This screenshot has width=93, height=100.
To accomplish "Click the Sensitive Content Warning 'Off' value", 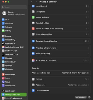I will point(86,41).
